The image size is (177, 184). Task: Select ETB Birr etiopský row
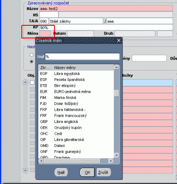[76, 85]
